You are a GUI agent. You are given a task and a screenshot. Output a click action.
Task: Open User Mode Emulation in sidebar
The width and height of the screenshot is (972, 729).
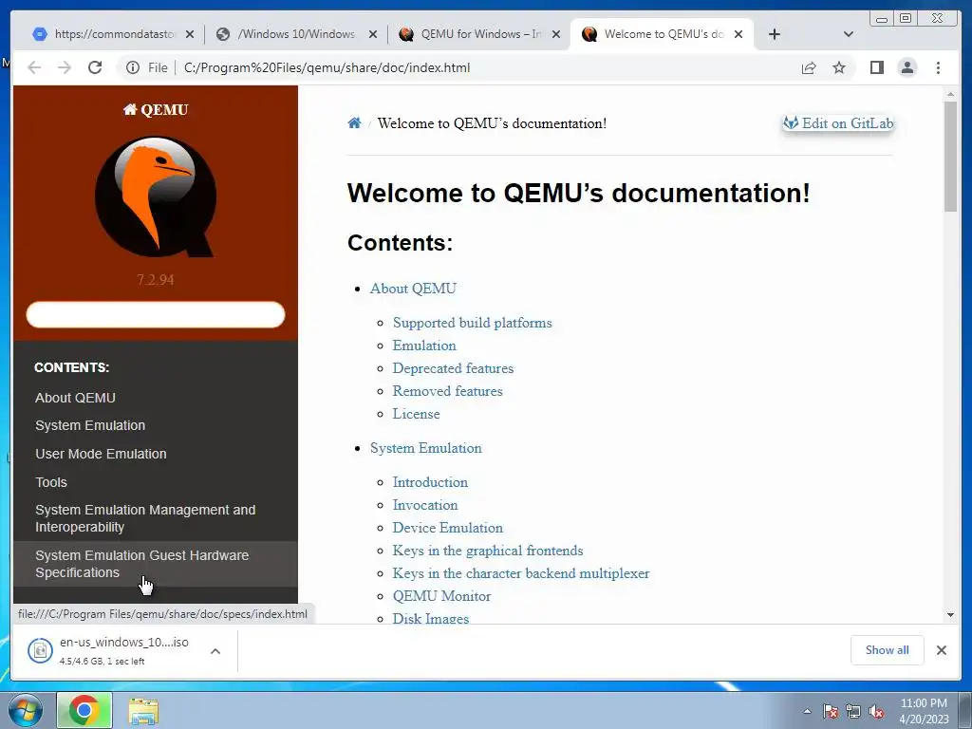tap(101, 454)
